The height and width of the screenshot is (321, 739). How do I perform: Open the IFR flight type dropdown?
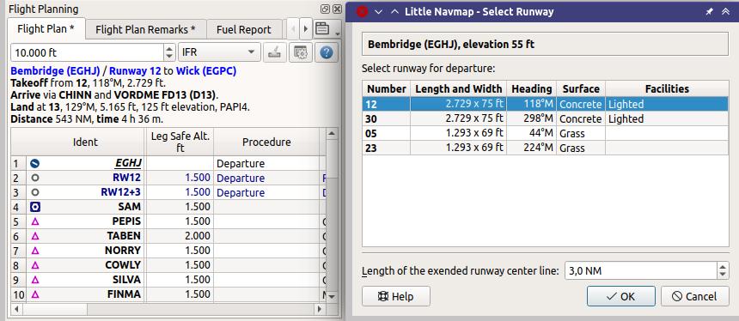coord(219,52)
